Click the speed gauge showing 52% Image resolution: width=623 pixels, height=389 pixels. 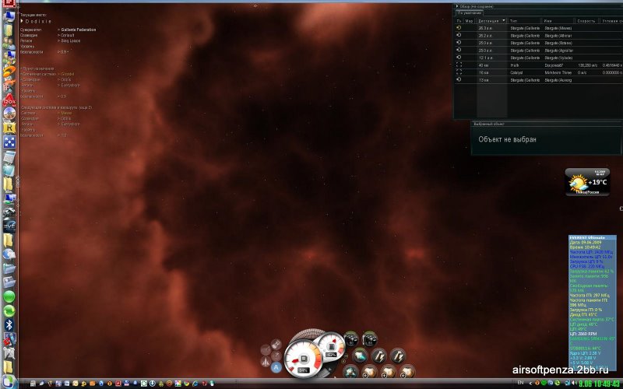330,348
